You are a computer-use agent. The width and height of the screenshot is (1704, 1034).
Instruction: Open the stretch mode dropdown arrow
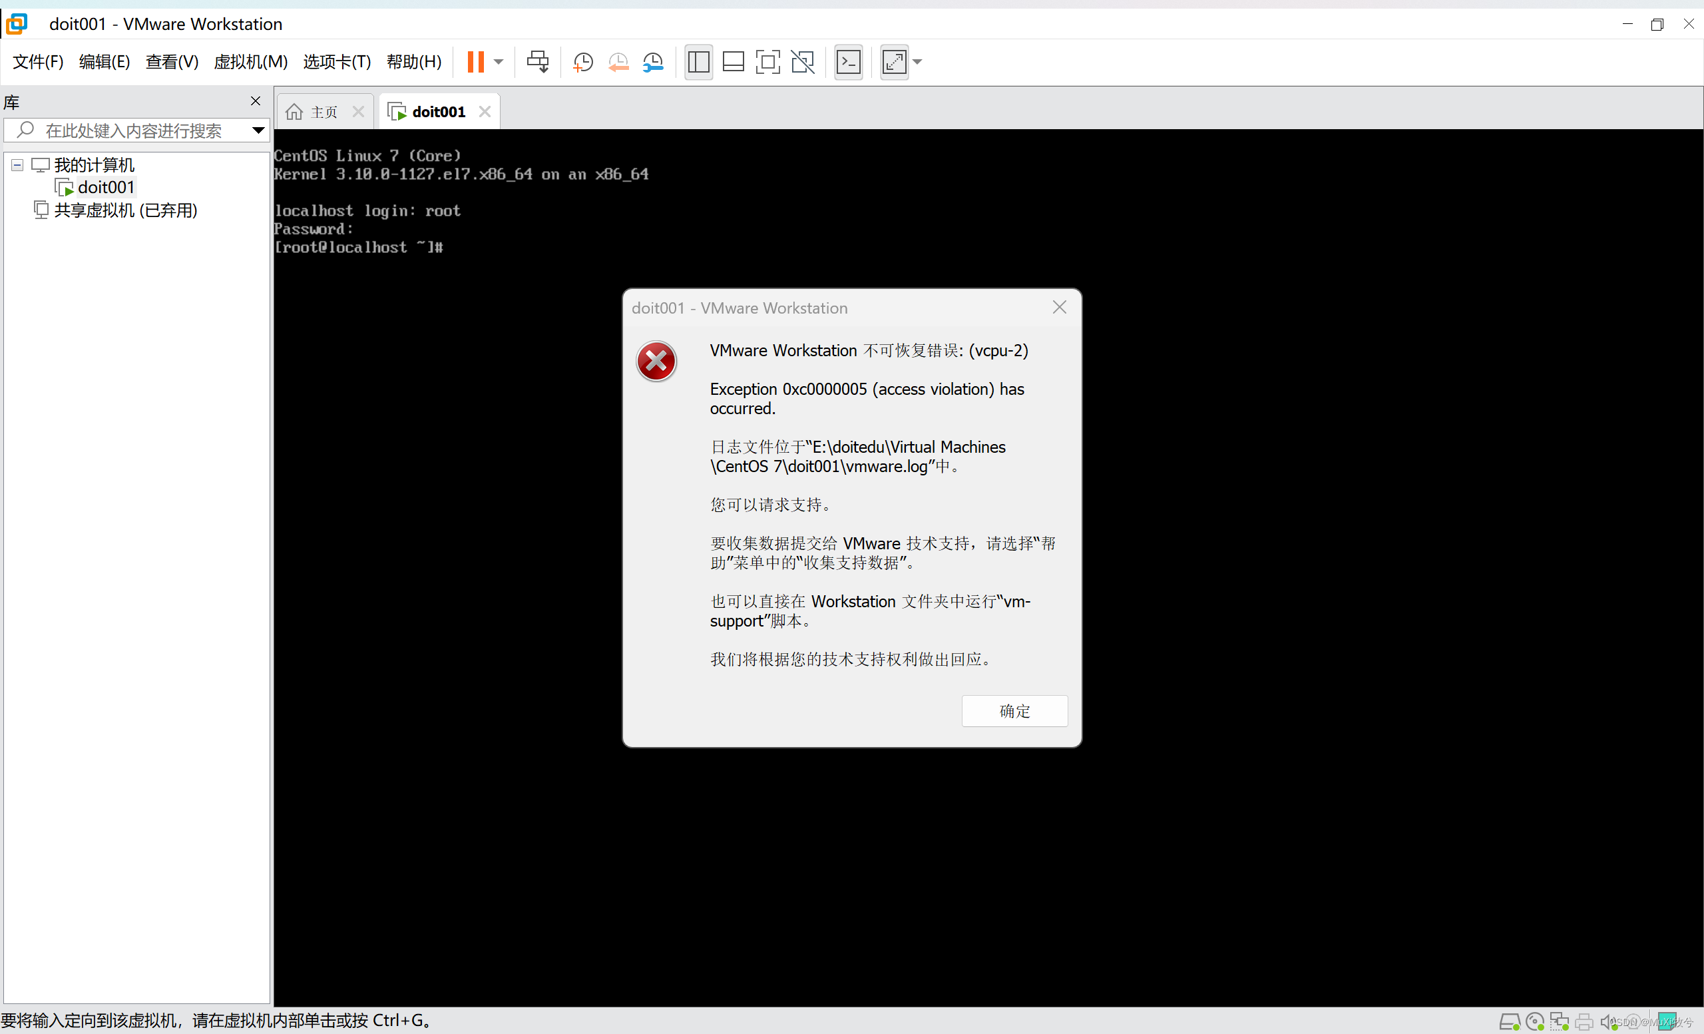pyautogui.click(x=918, y=61)
